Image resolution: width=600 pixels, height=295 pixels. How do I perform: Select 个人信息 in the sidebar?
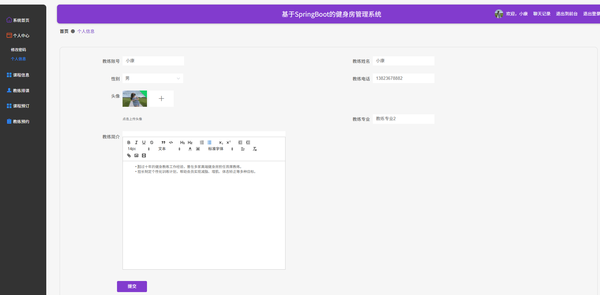pyautogui.click(x=18, y=59)
